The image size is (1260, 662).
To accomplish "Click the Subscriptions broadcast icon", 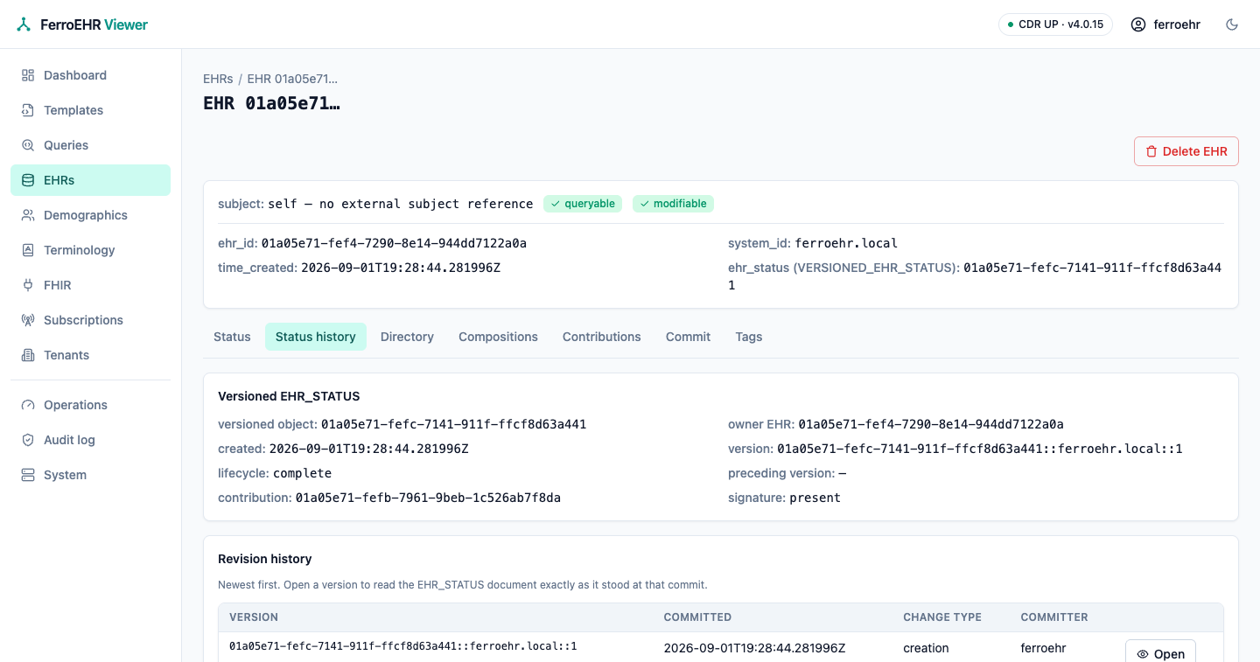I will coord(28,320).
